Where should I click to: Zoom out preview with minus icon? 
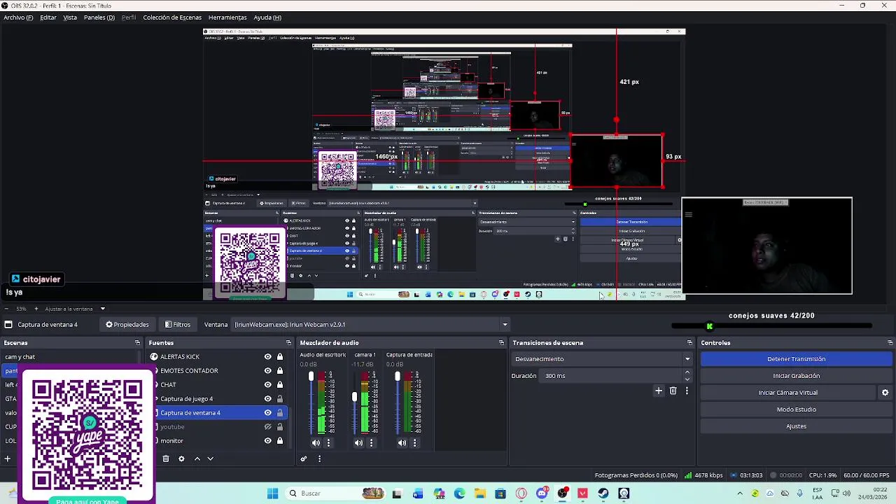[x=7, y=309]
